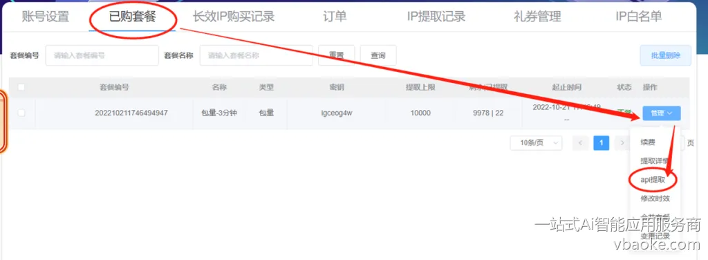Open the IP提取记录 tab
This screenshot has width=708, height=260.
pyautogui.click(x=436, y=17)
